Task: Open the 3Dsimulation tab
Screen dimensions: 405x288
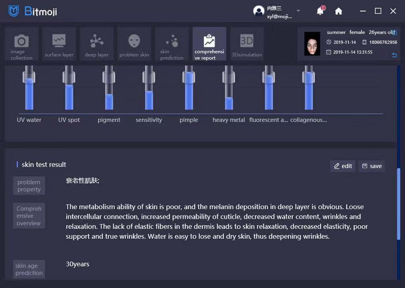Action: pos(247,44)
